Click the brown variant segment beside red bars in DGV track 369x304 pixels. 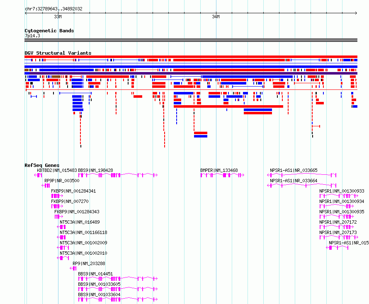click(56, 77)
